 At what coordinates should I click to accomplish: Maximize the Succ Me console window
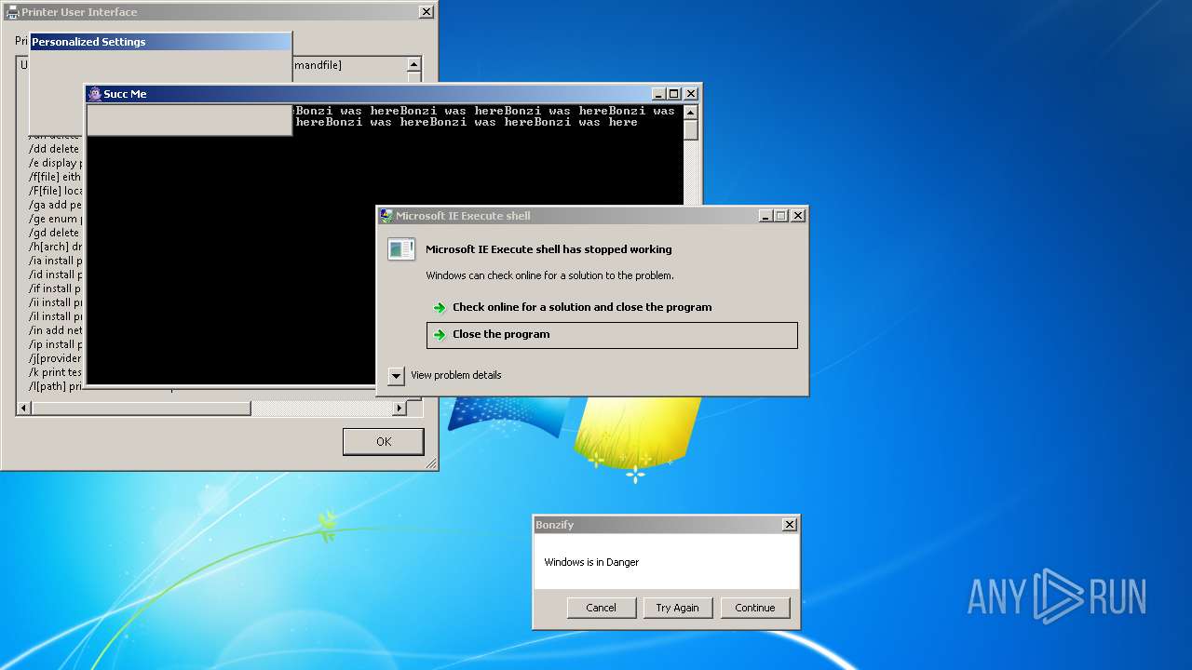(x=674, y=94)
